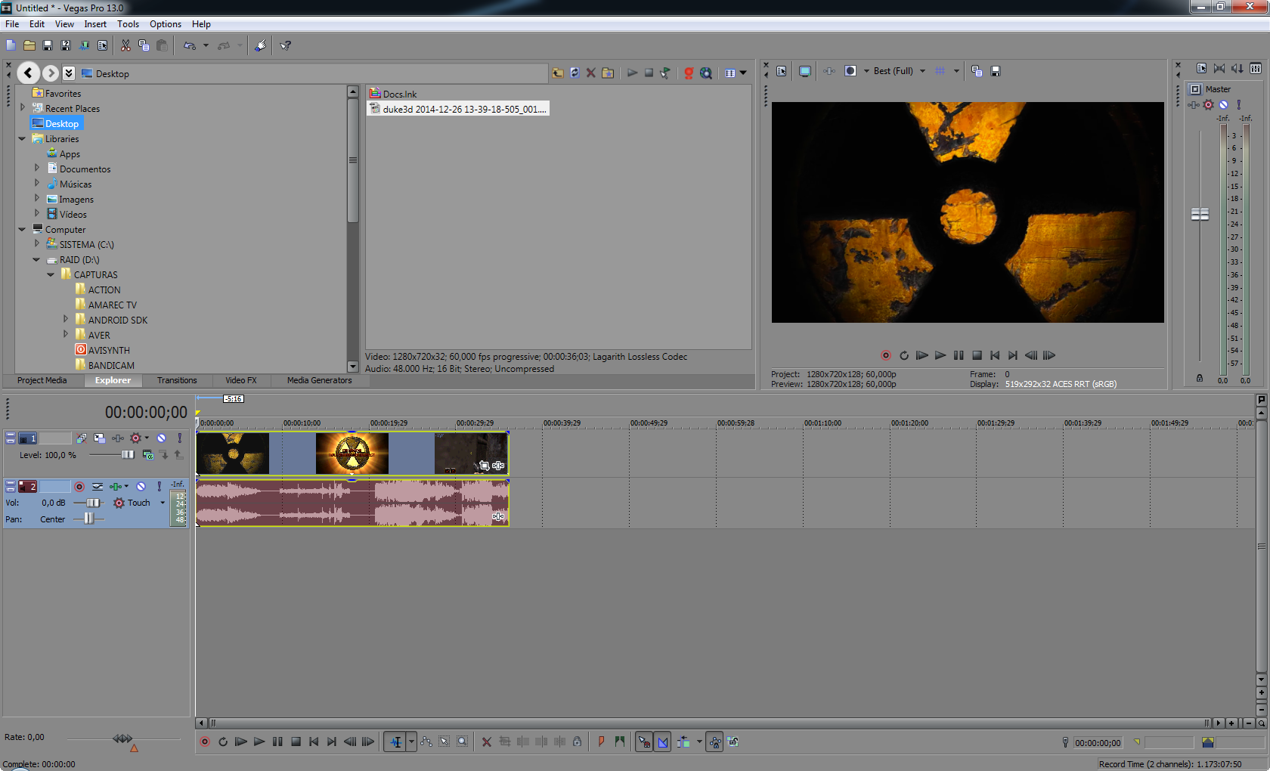Toggle preview on external monitor icon
Screen dimensions: 1270x771
805,71
